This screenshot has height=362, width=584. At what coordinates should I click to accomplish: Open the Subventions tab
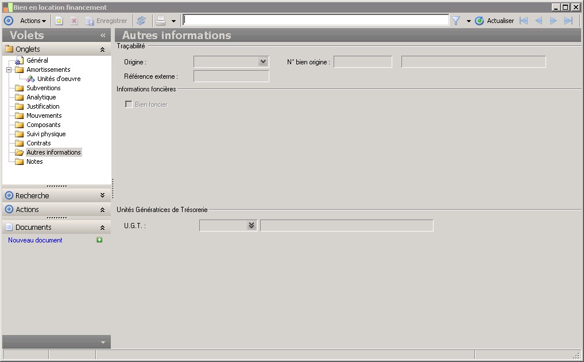pyautogui.click(x=44, y=88)
